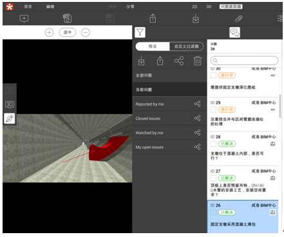The height and width of the screenshot is (237, 284).
Task: Export filters with the upload icon in the filter panel
Action: 160,61
